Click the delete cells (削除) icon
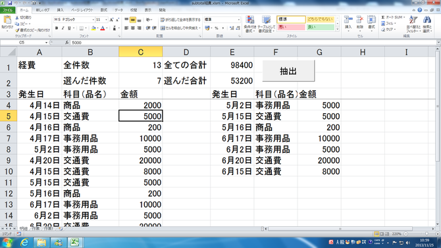Screen dimensions: 441x248 click(360, 20)
